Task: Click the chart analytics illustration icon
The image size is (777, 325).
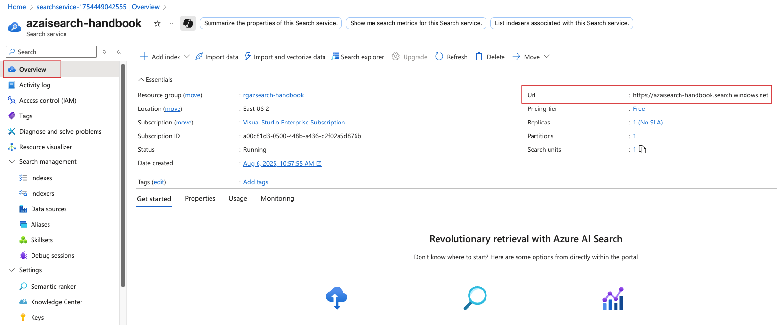Action: point(613,298)
